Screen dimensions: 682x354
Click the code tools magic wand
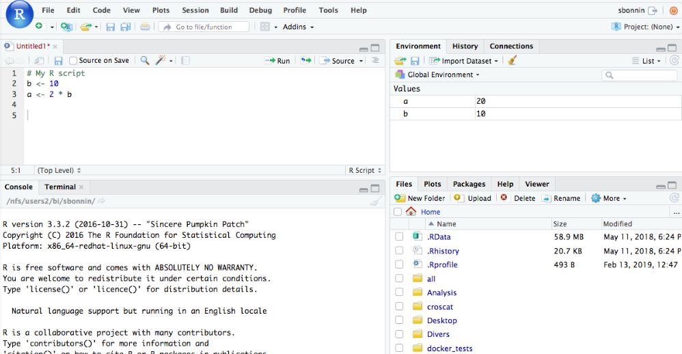161,60
